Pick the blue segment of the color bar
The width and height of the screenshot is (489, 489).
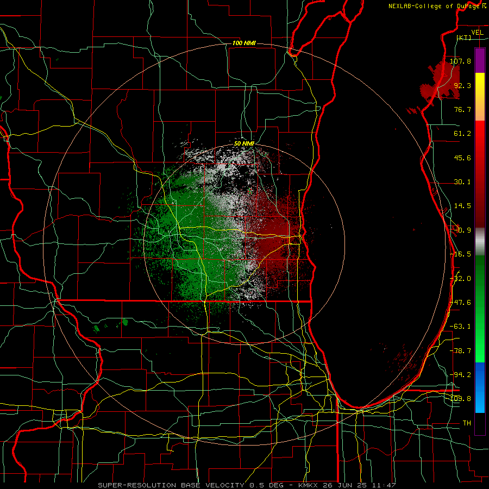click(x=480, y=387)
